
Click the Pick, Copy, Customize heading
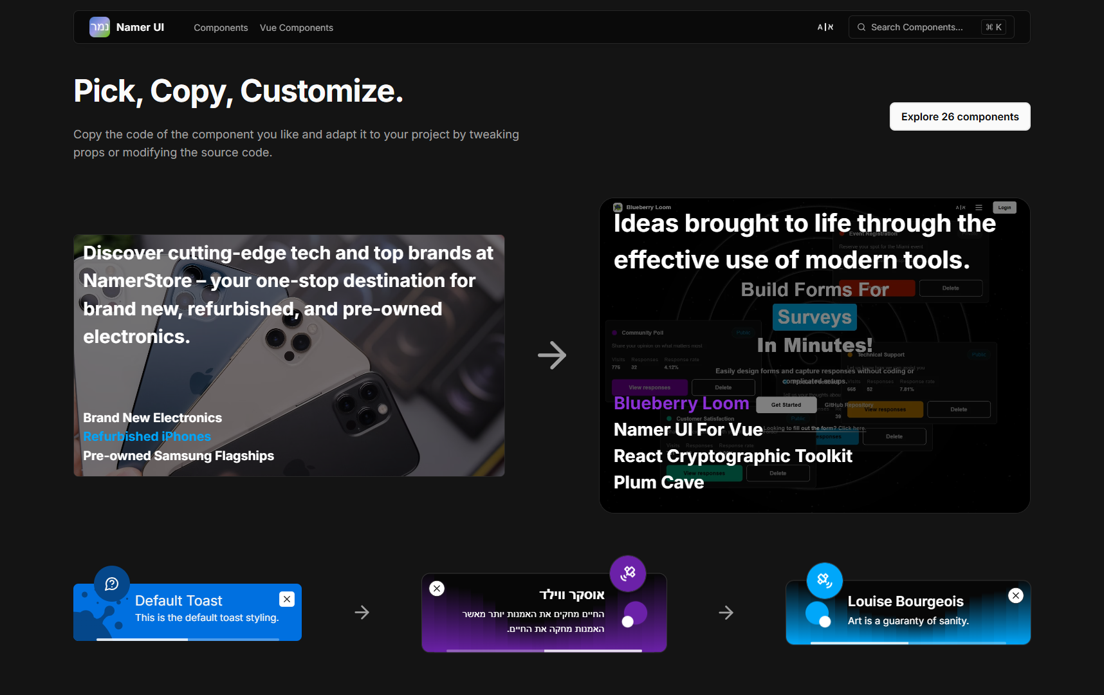click(x=239, y=91)
